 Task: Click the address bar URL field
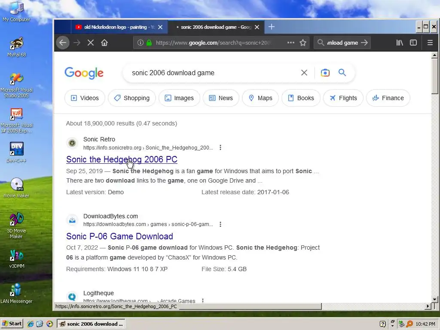[213, 43]
